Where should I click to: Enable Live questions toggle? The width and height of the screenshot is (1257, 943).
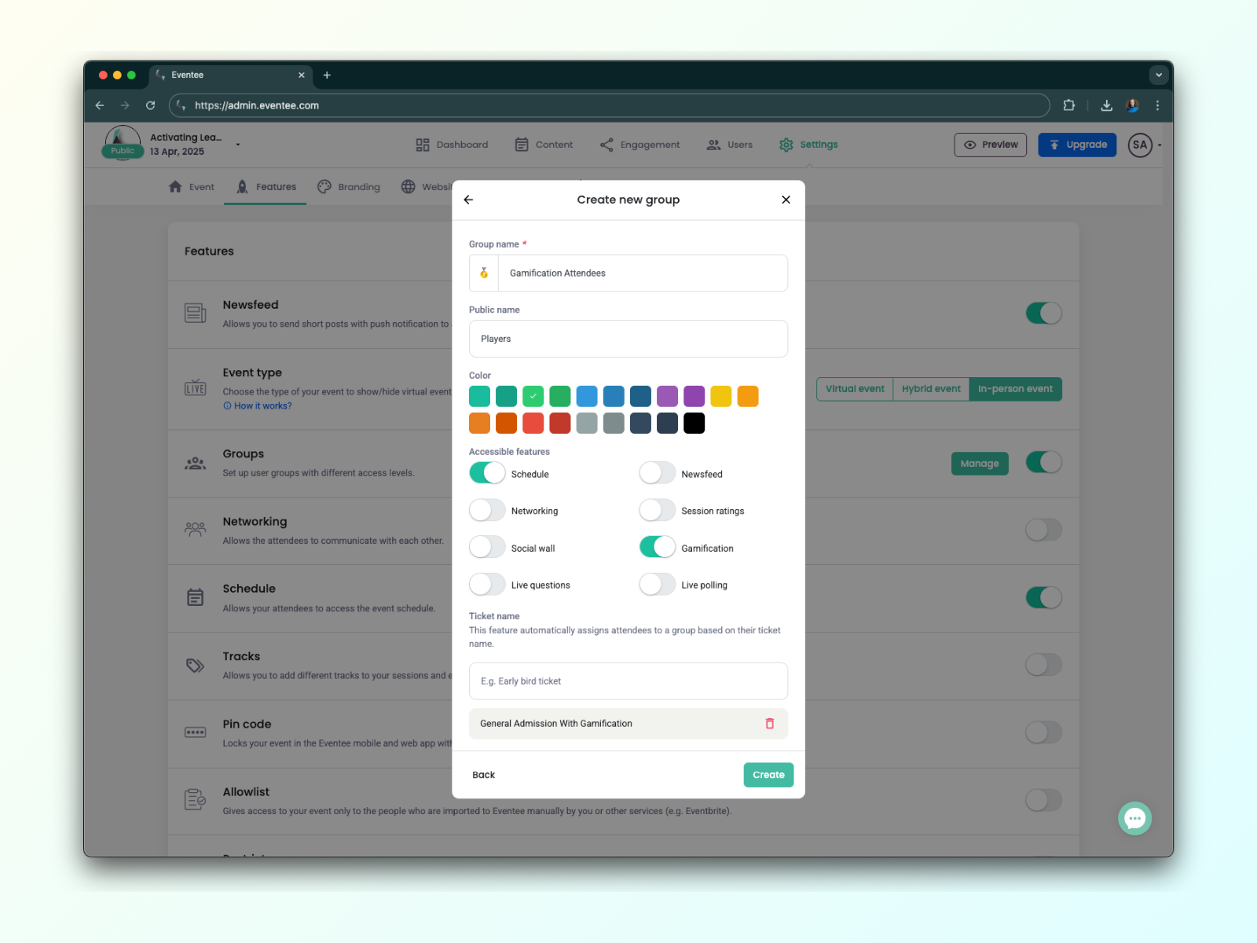pyautogui.click(x=487, y=585)
